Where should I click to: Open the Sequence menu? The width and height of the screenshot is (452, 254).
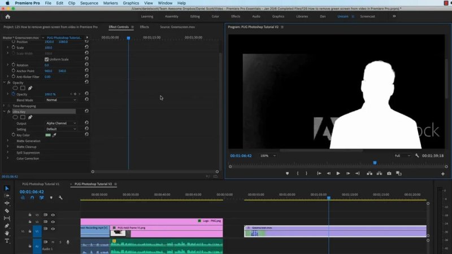pos(89,3)
